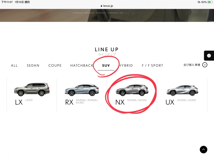Screen dimensions: 214x160
Task: Open the UX model name link
Action: click(x=170, y=102)
